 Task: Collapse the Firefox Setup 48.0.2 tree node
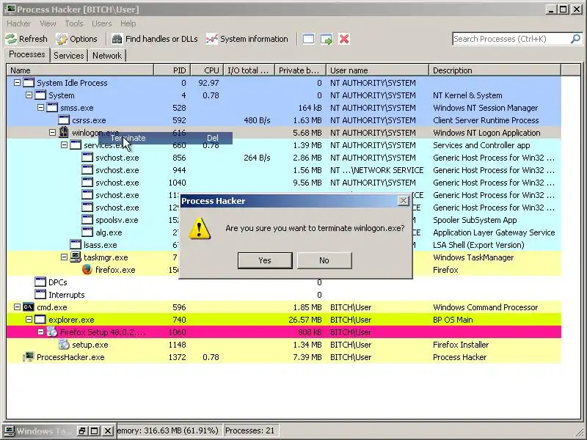point(40,332)
